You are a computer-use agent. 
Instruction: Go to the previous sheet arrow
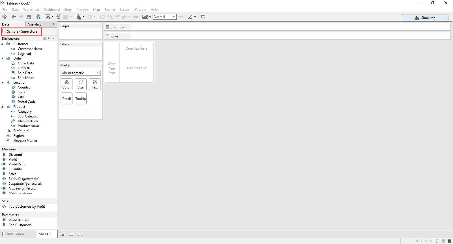click(422, 241)
